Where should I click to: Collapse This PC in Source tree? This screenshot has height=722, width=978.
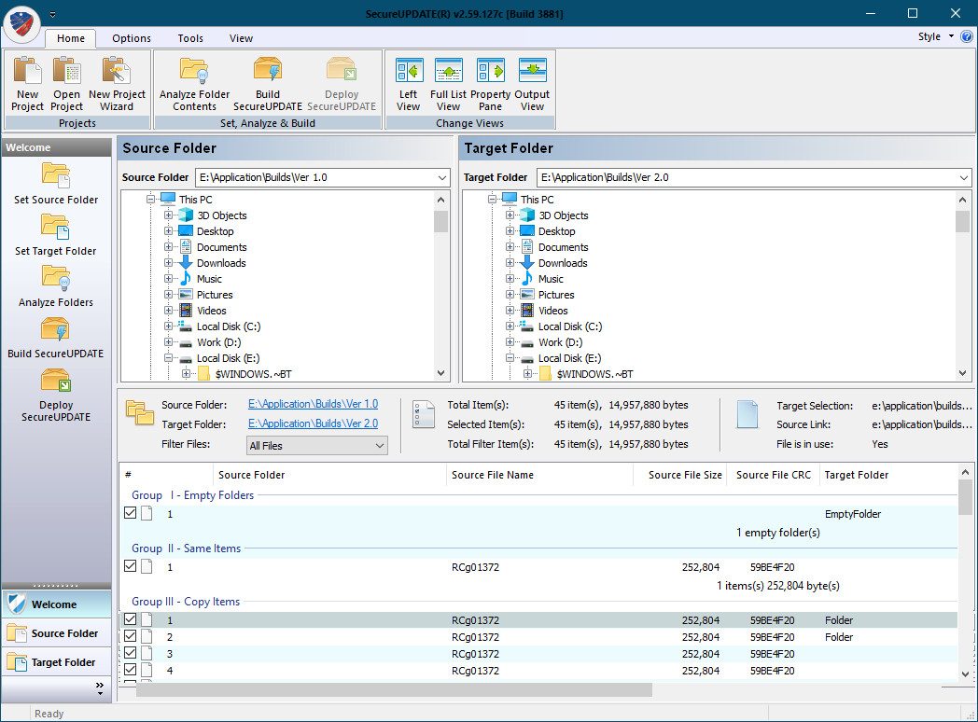point(150,200)
